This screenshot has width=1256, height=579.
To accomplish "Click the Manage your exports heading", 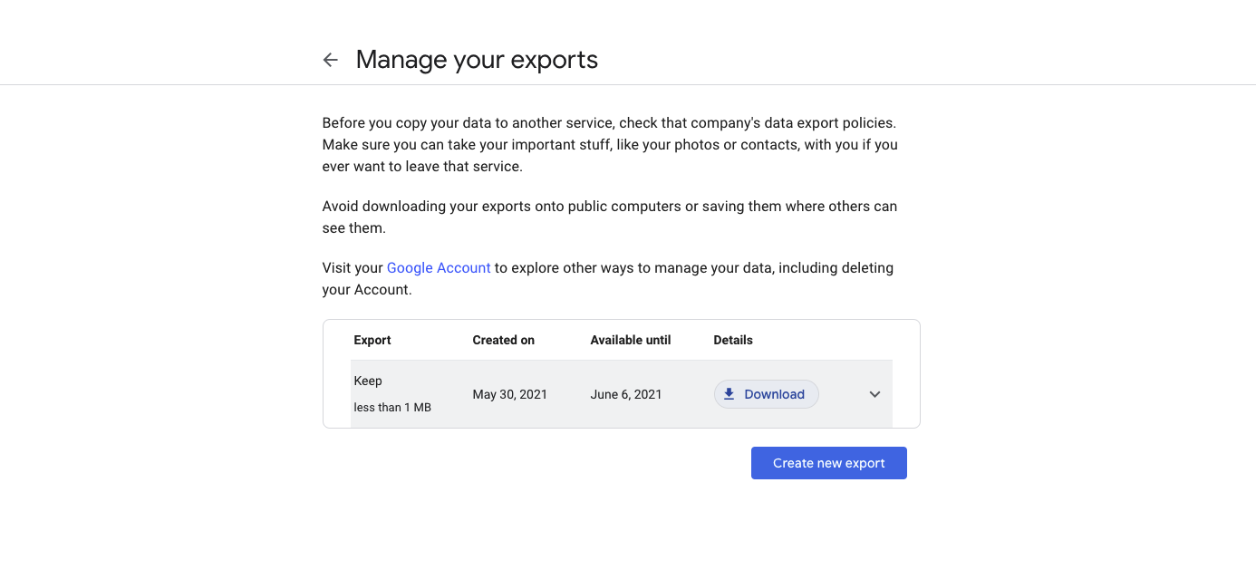I will [x=477, y=60].
